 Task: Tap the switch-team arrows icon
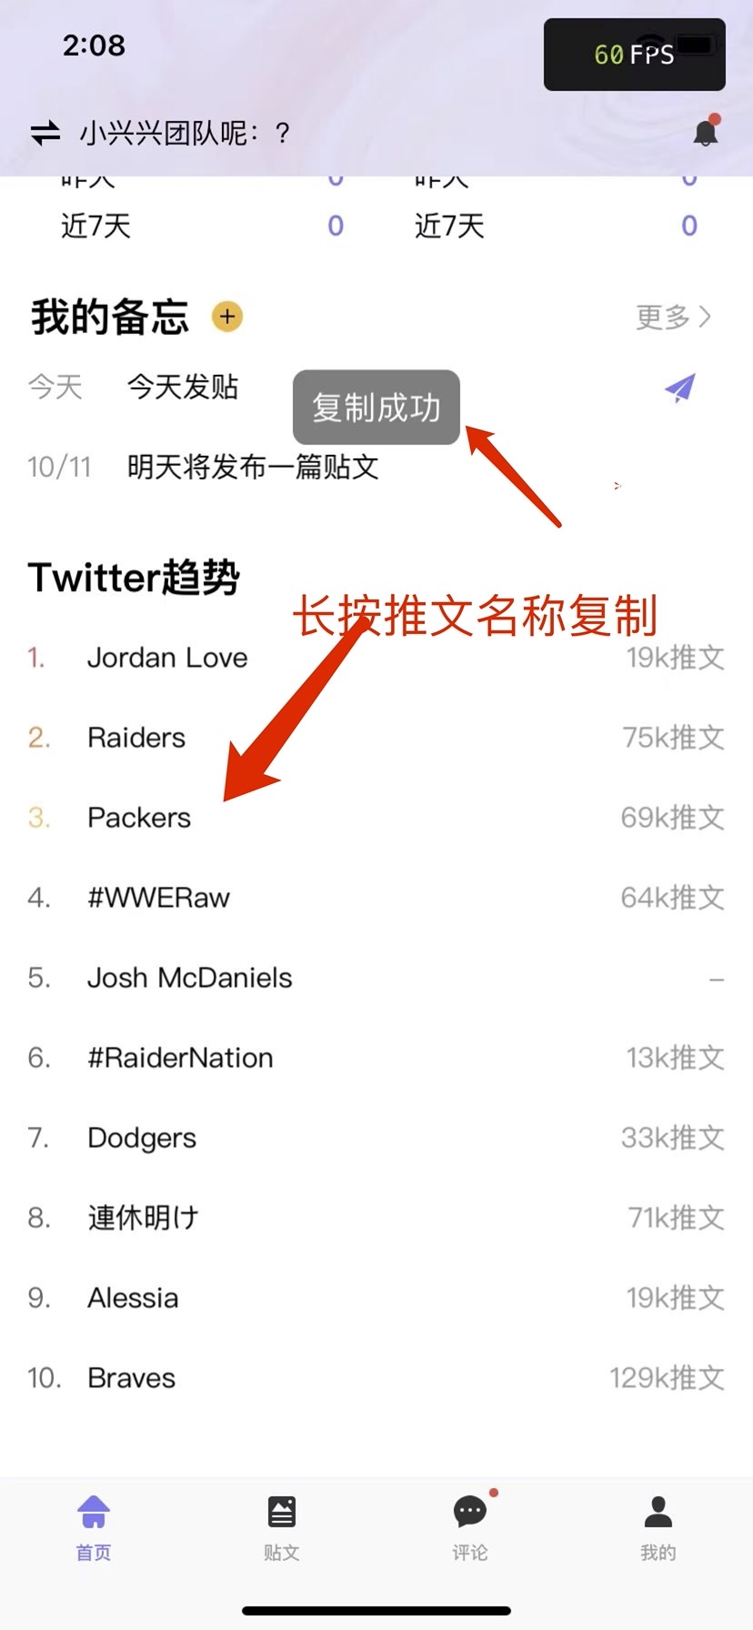coord(45,135)
